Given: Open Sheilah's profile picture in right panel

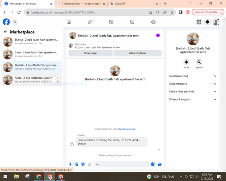Looking at the screenshot, I should coord(193,39).
